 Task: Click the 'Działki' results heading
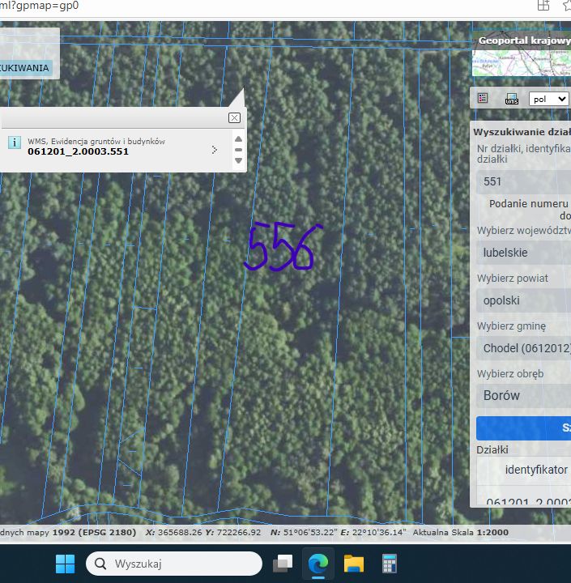[492, 450]
